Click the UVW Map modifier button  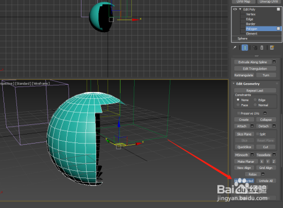243,2
